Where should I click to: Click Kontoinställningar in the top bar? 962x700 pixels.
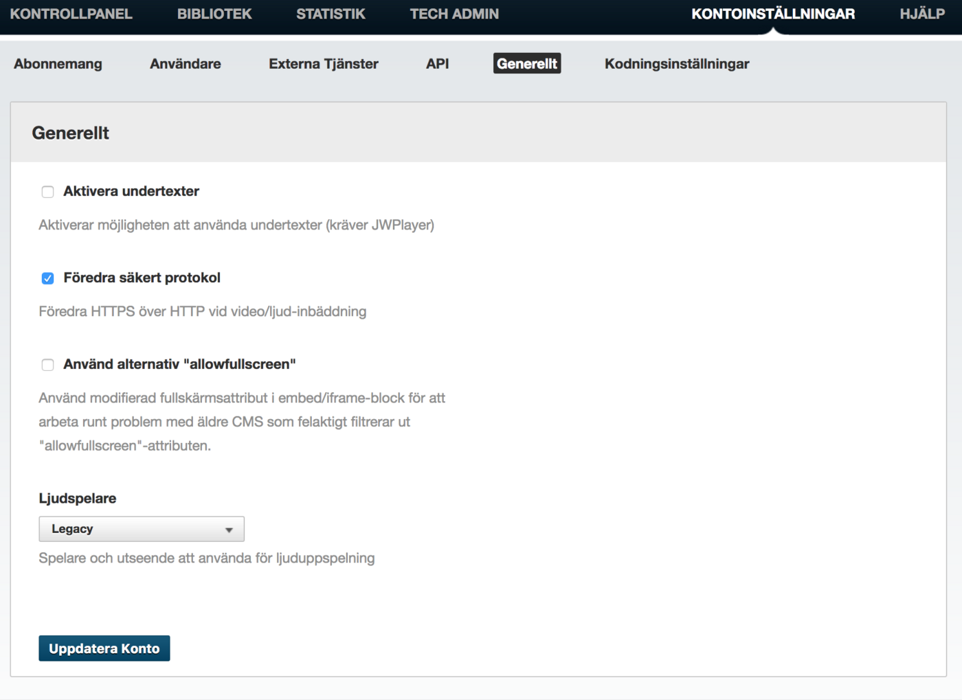[773, 14]
